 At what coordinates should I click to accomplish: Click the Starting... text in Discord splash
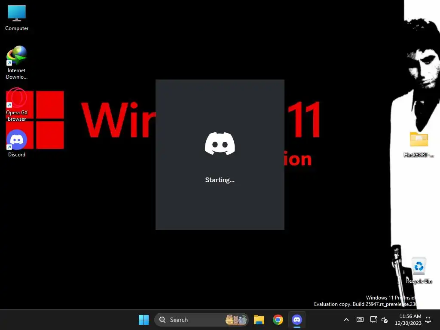click(220, 180)
